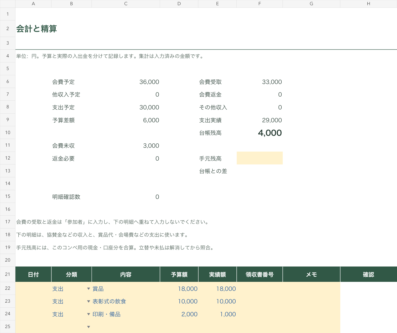Click the 分類 table header
Image resolution: width=397 pixels, height=333 pixels.
coord(72,274)
